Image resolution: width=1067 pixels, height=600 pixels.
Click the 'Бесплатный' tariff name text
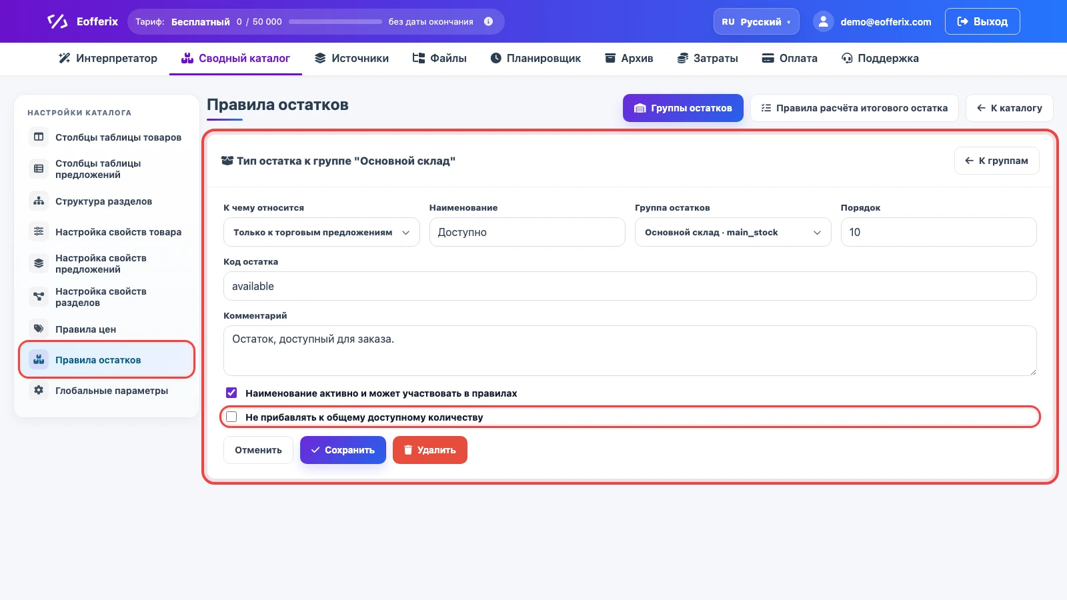(201, 21)
